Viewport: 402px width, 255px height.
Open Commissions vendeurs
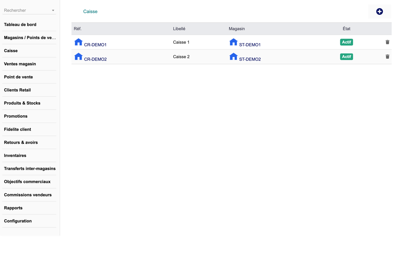tap(28, 195)
